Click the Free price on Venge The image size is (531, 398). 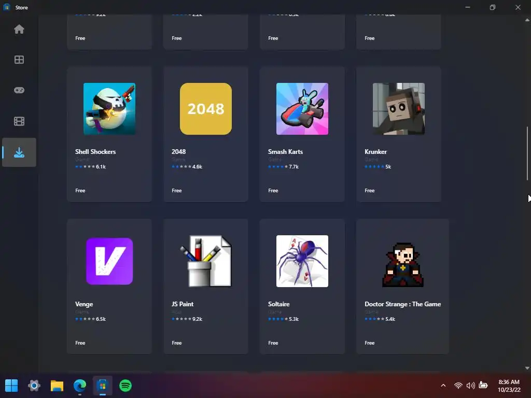(80, 343)
